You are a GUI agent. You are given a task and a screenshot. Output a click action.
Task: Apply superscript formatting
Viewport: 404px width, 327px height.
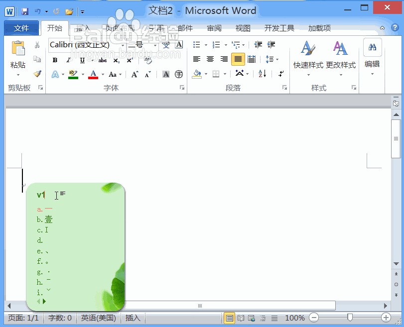(129, 60)
